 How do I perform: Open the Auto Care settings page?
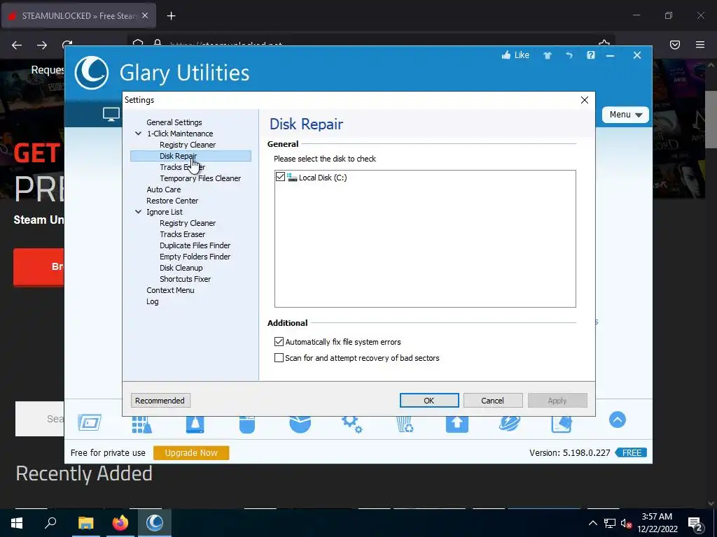click(x=164, y=189)
